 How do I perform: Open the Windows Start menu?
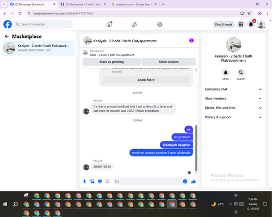[5, 204]
